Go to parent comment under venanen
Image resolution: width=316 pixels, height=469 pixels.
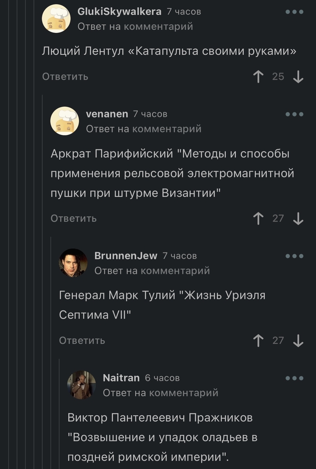(144, 129)
